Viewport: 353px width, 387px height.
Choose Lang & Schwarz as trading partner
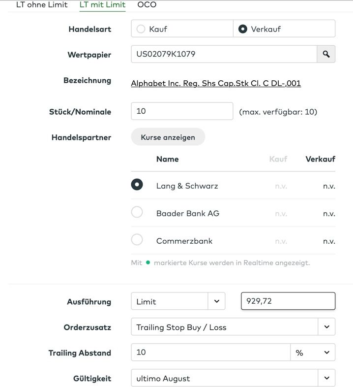[x=137, y=185]
